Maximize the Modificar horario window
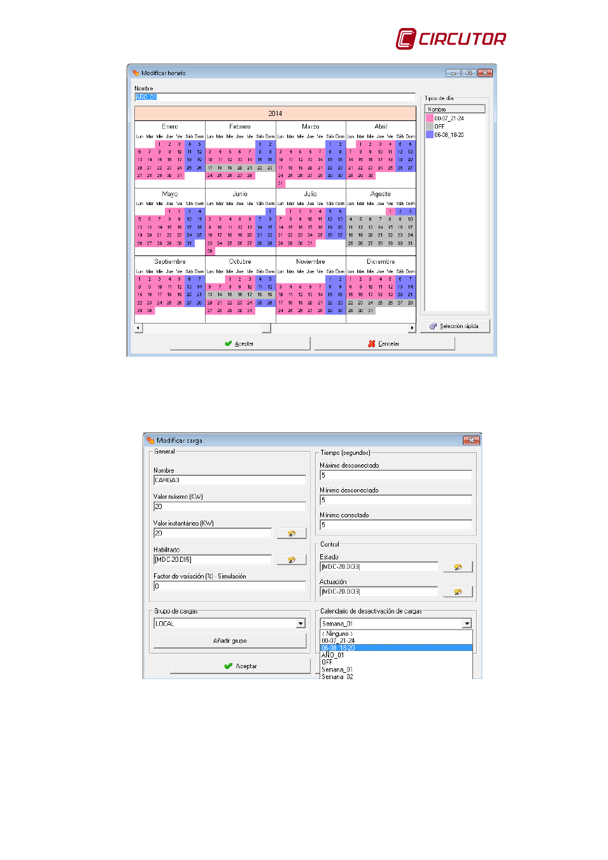The width and height of the screenshot is (608, 860). click(x=469, y=73)
